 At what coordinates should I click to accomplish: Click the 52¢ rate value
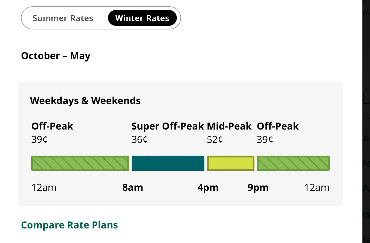[215, 140]
